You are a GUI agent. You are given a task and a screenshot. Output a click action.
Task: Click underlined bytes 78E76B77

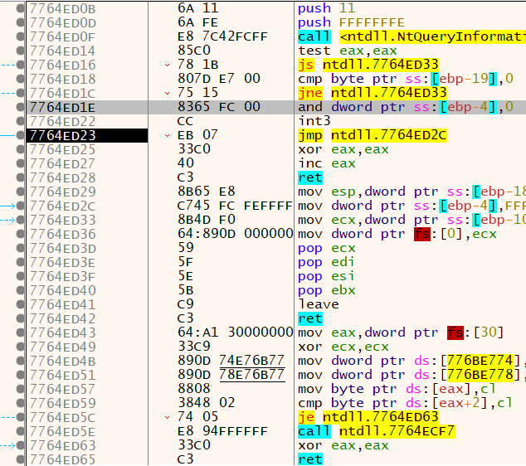coord(252,375)
